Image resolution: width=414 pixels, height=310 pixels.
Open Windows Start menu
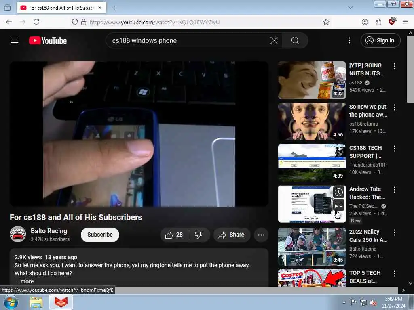coord(11,302)
